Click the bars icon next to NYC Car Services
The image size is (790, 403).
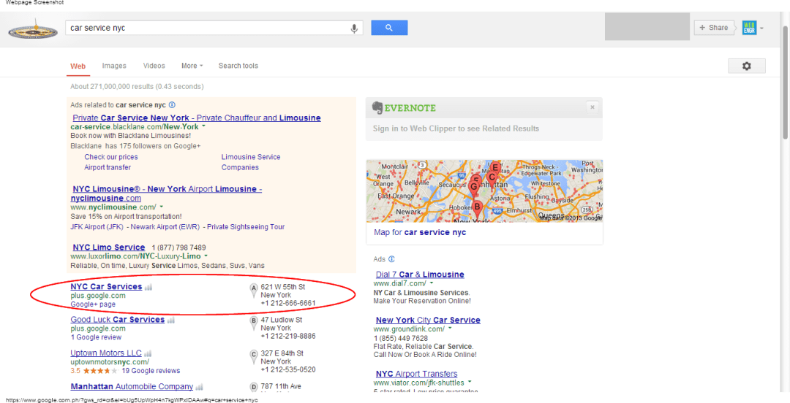coord(148,287)
